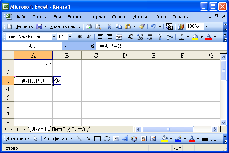This screenshot has width=229, height=153.
Task: Open the Вставка menu
Action: click(x=76, y=17)
